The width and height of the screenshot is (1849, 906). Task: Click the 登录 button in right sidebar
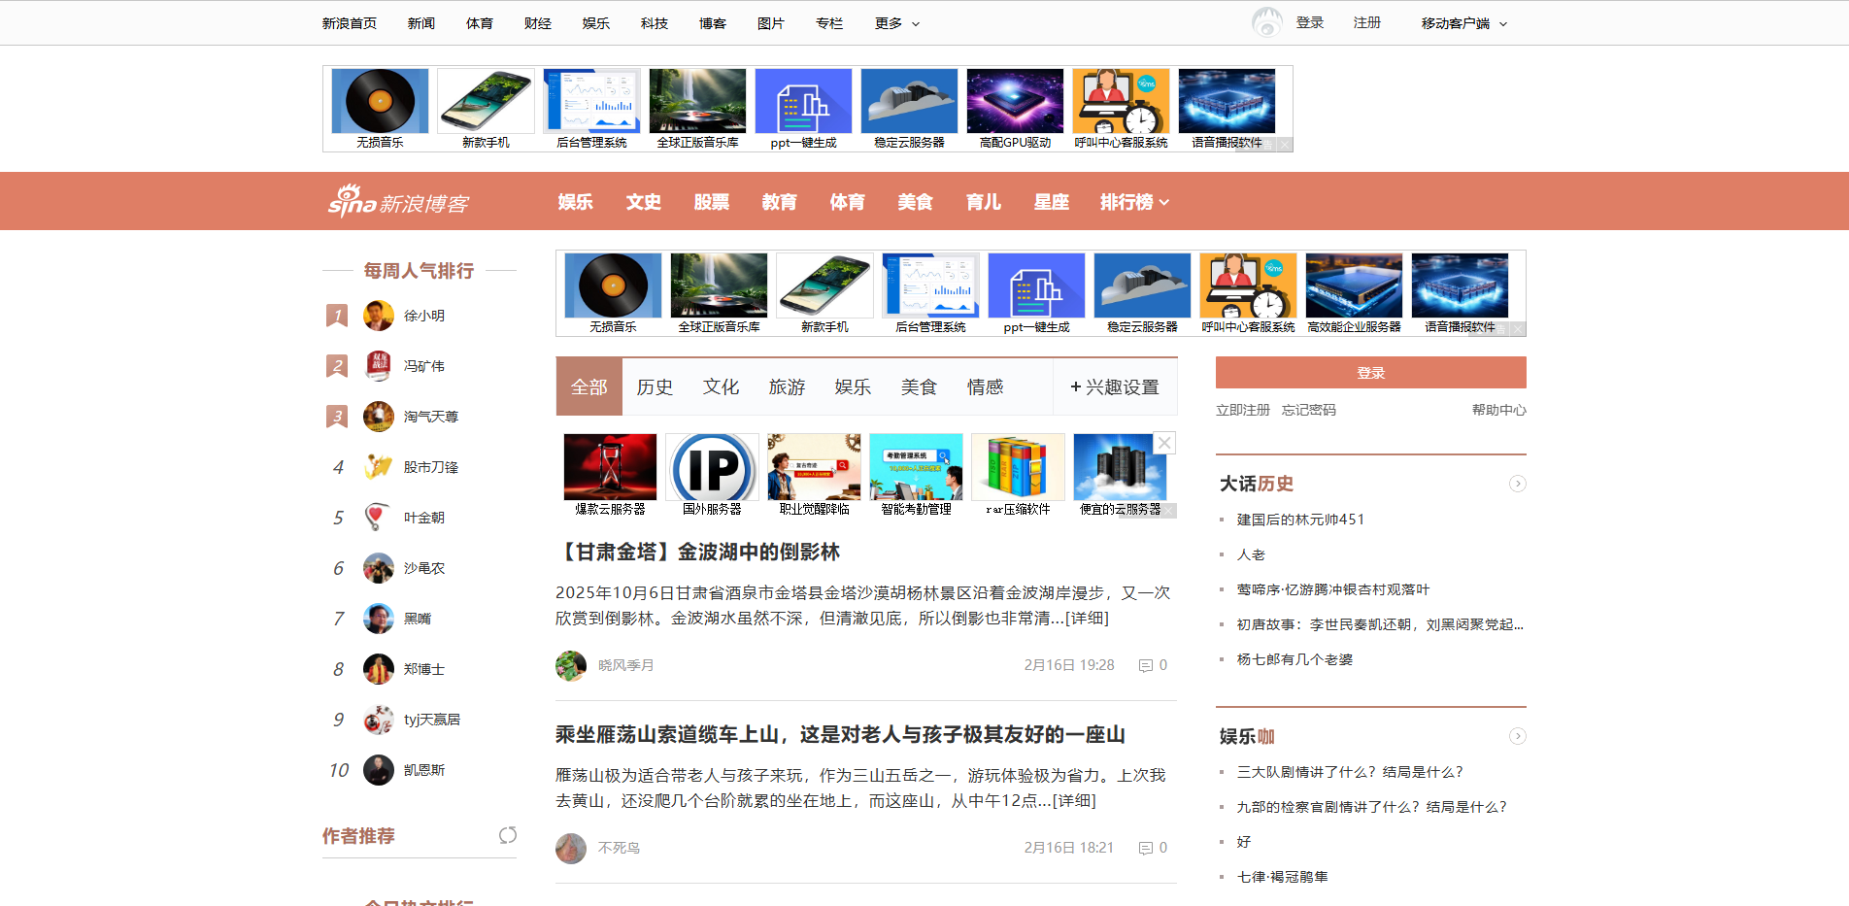coord(1370,372)
